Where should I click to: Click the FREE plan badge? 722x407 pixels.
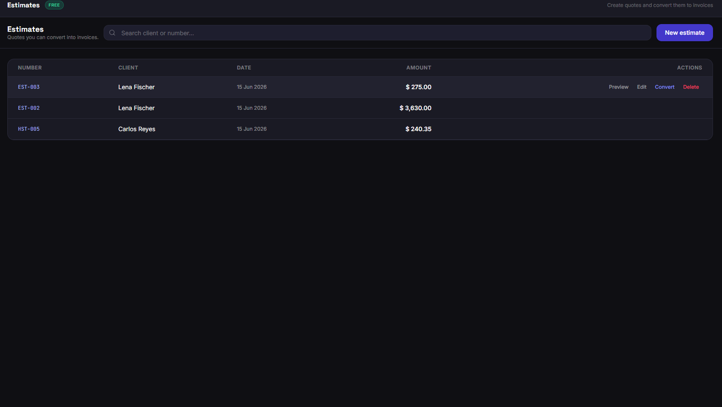tap(54, 5)
